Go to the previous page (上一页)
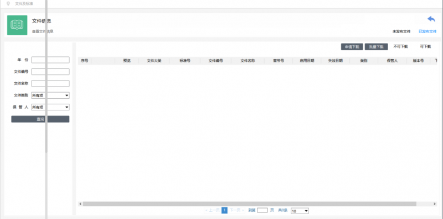This screenshot has height=219, width=443. [212, 210]
